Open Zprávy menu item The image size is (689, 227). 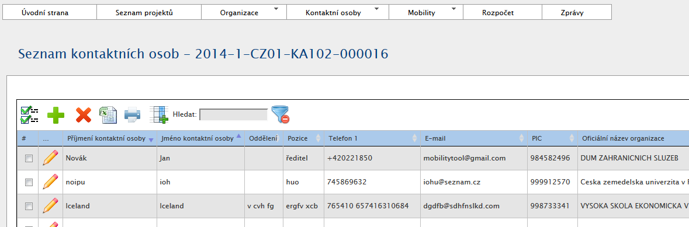click(577, 12)
